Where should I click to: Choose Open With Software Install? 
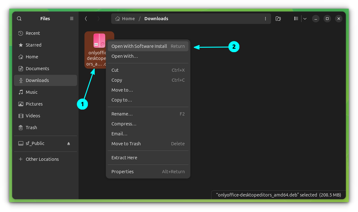(x=139, y=46)
